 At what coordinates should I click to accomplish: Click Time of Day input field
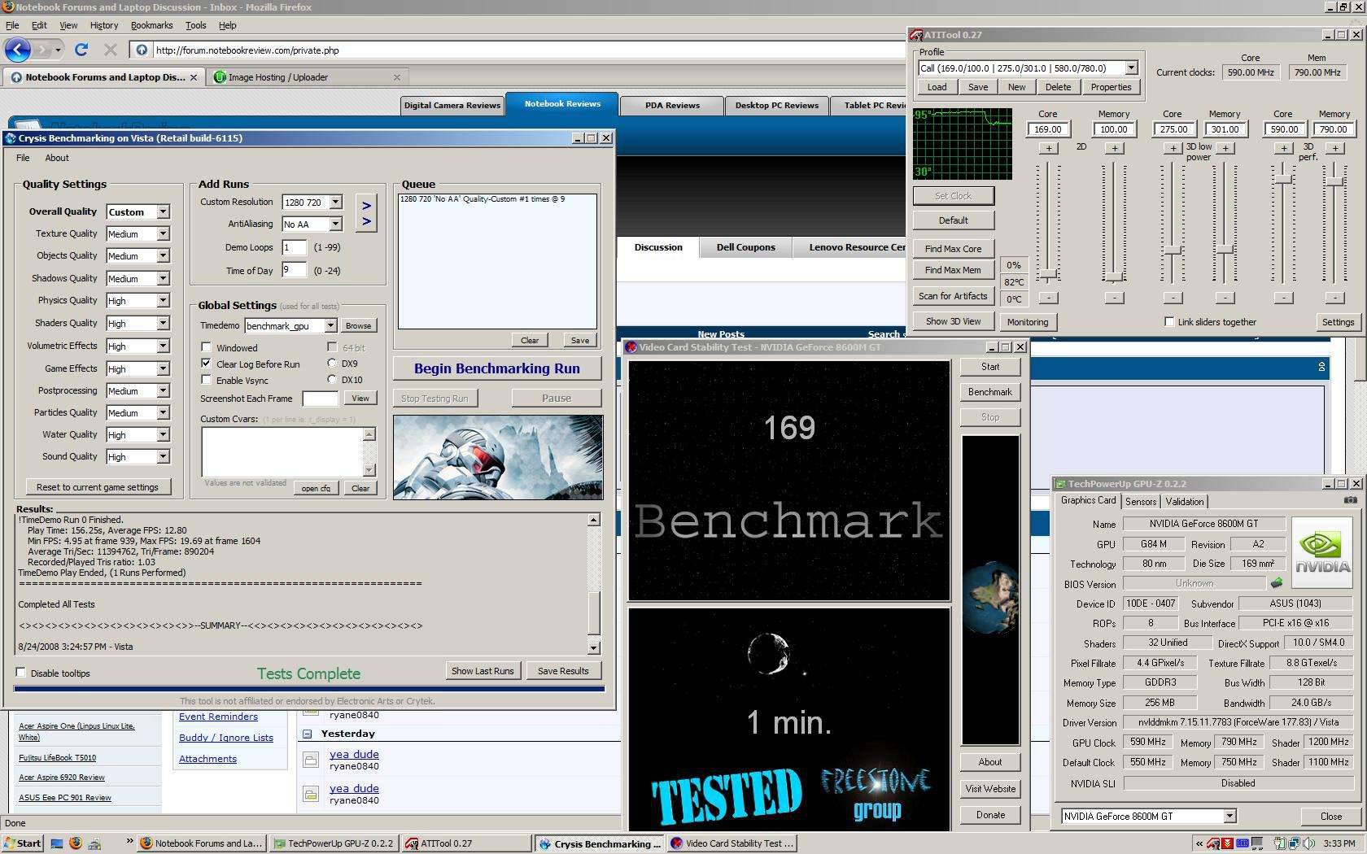pyautogui.click(x=294, y=270)
